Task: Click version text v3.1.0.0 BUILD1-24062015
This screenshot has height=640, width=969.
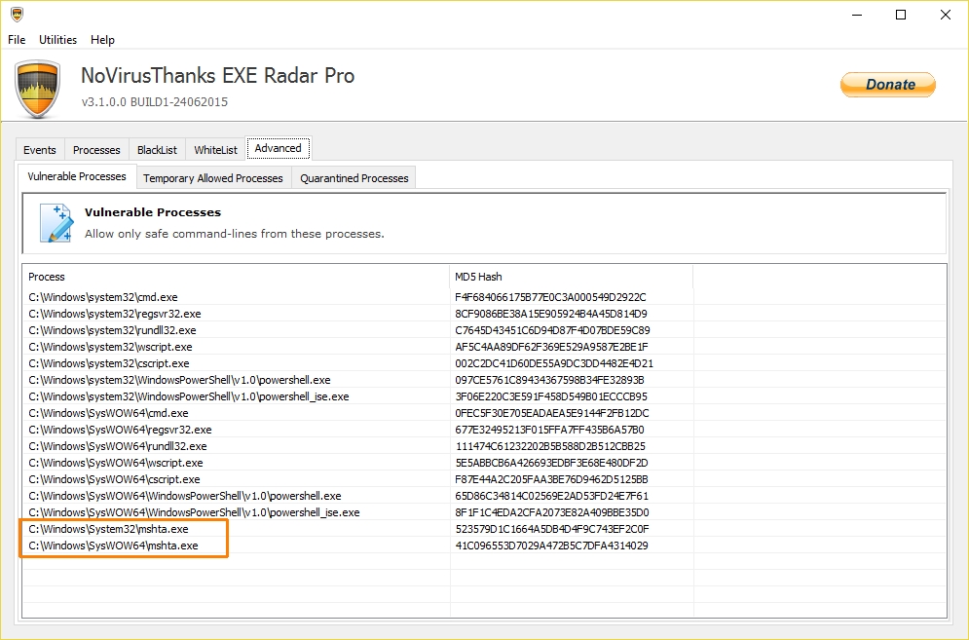Action: tap(155, 102)
